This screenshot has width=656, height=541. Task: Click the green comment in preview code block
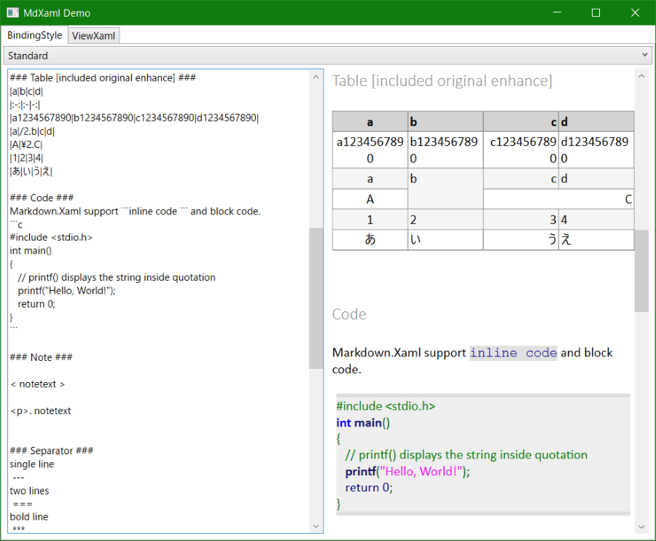(466, 455)
